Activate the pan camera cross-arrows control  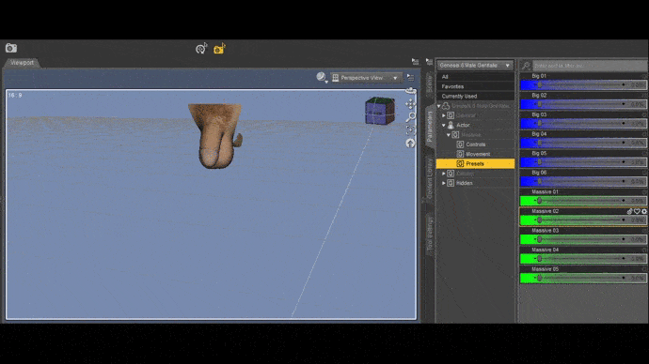coord(410,104)
